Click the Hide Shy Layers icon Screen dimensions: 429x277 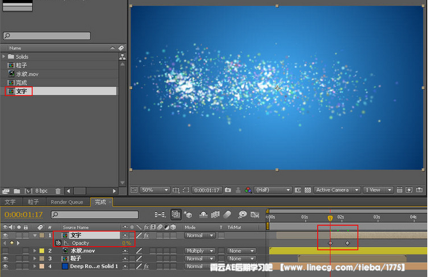click(x=203, y=215)
